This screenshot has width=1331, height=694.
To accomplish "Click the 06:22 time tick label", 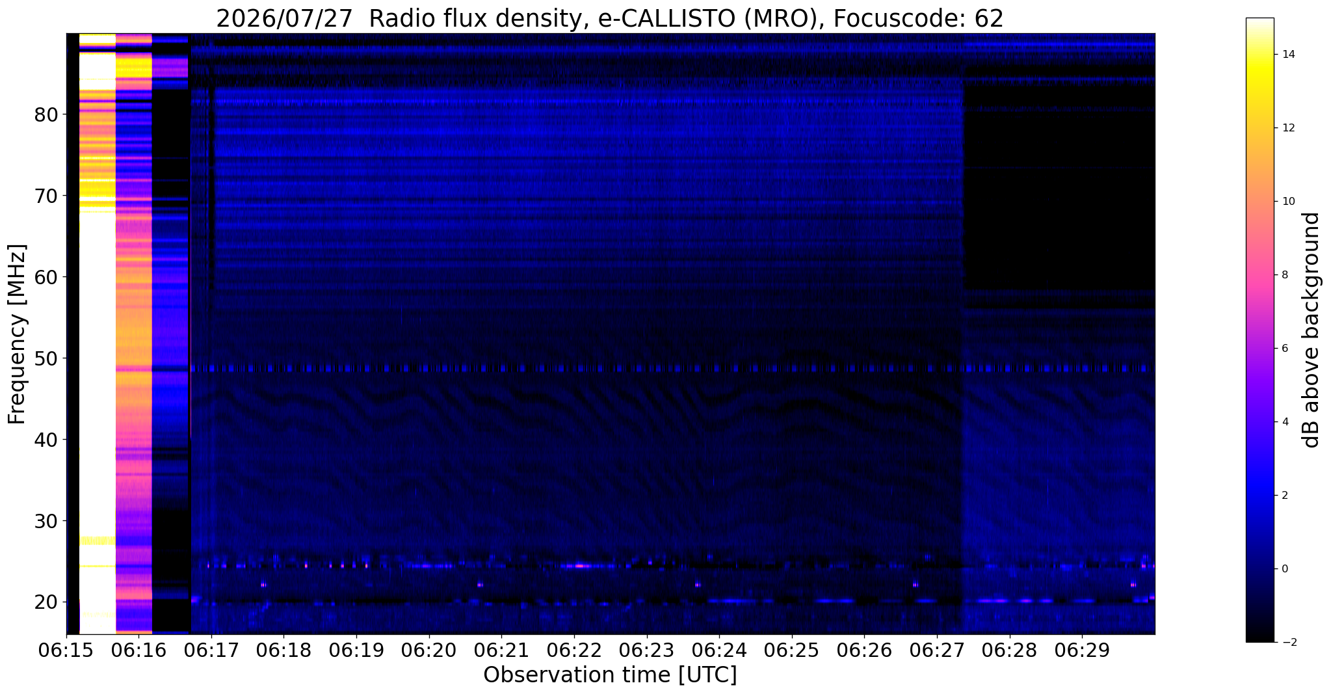I will tap(574, 650).
